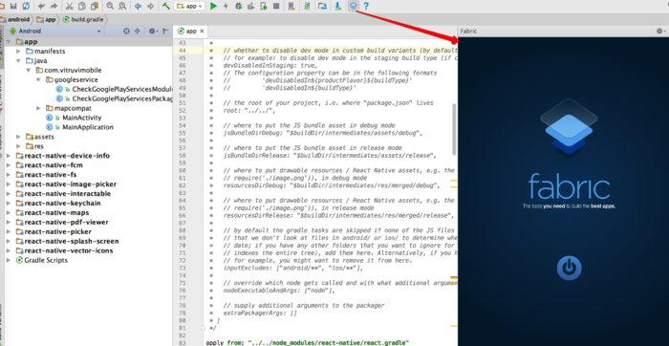Synchronize project with refresh arrows icon
Image resolution: width=669 pixels, height=346 pixels.
click(26, 6)
